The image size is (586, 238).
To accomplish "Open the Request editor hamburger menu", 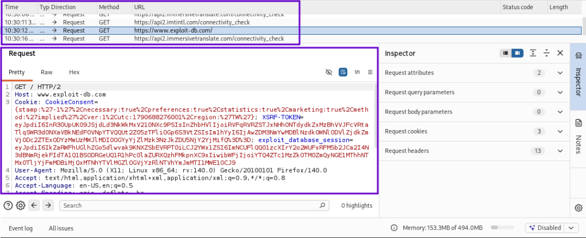I will [370, 72].
